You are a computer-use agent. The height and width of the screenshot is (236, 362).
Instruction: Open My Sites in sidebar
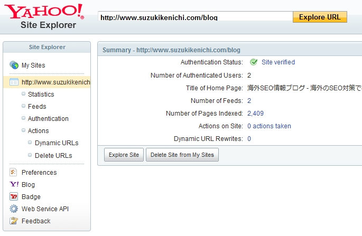tap(33, 65)
